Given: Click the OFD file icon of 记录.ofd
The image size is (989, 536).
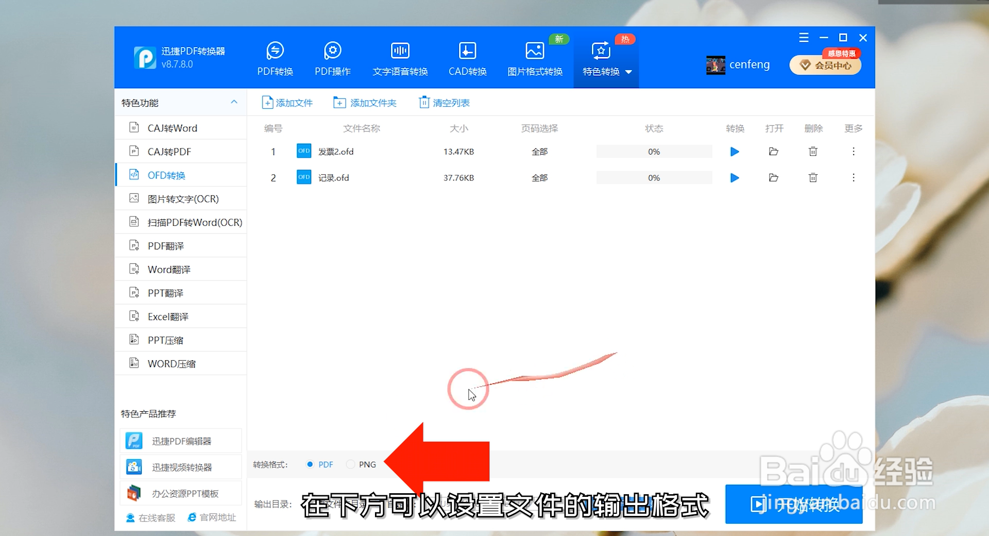Looking at the screenshot, I should pos(304,177).
